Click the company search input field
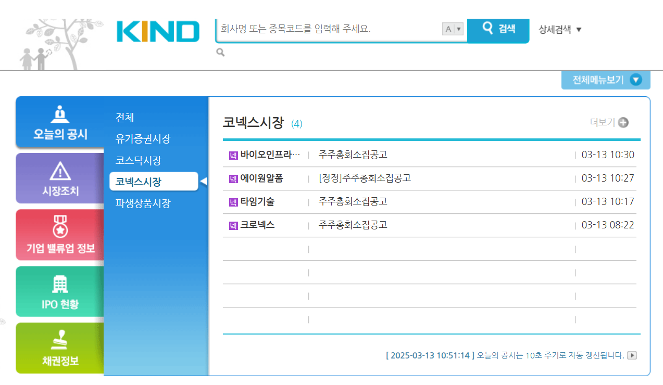 328,29
